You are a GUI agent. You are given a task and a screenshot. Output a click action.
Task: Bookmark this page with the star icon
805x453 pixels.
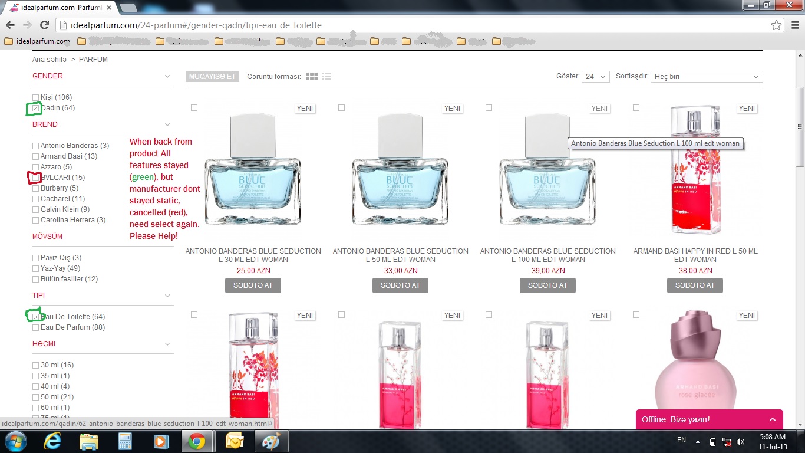pyautogui.click(x=777, y=25)
